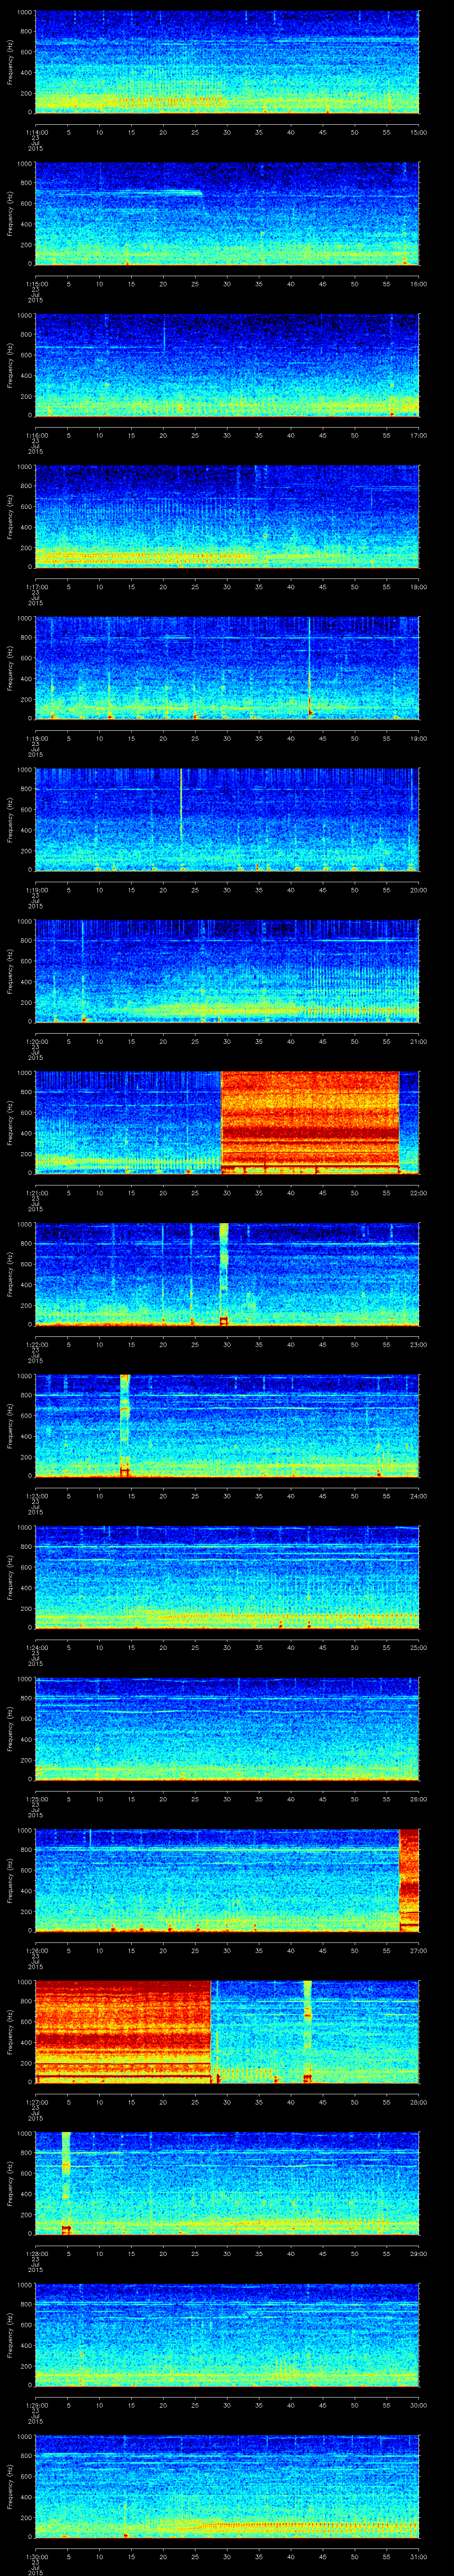
Task: Click the red broadband noise block in the 1:27:00 panel
Action: pos(124,2032)
